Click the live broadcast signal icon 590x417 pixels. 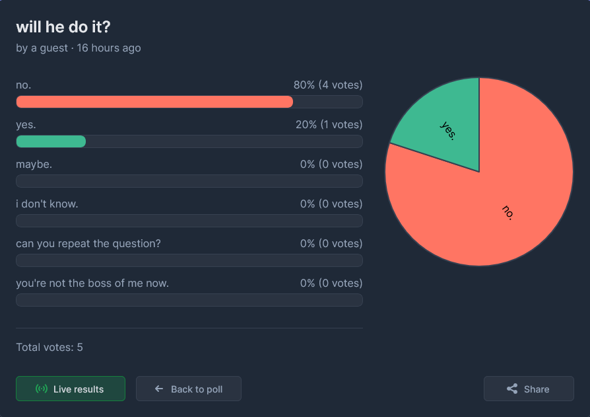tap(42, 389)
